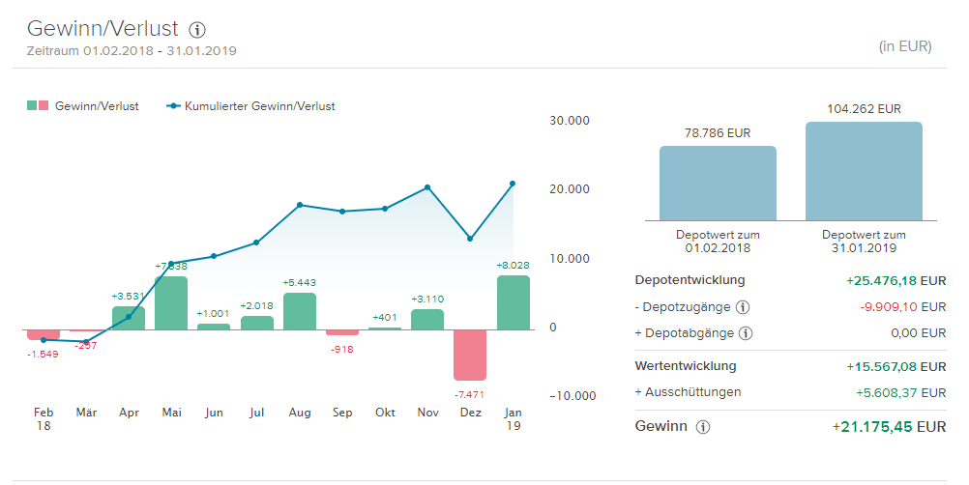Viewport: 969px width, 485px height.
Task: Click the May gain bar
Action: pyautogui.click(x=171, y=303)
